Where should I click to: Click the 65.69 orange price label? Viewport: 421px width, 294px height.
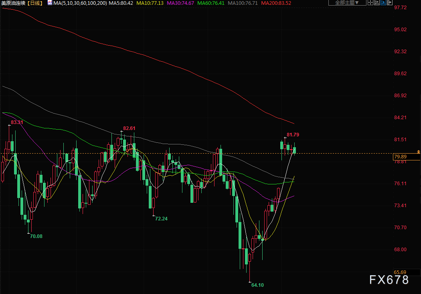pyautogui.click(x=400, y=272)
